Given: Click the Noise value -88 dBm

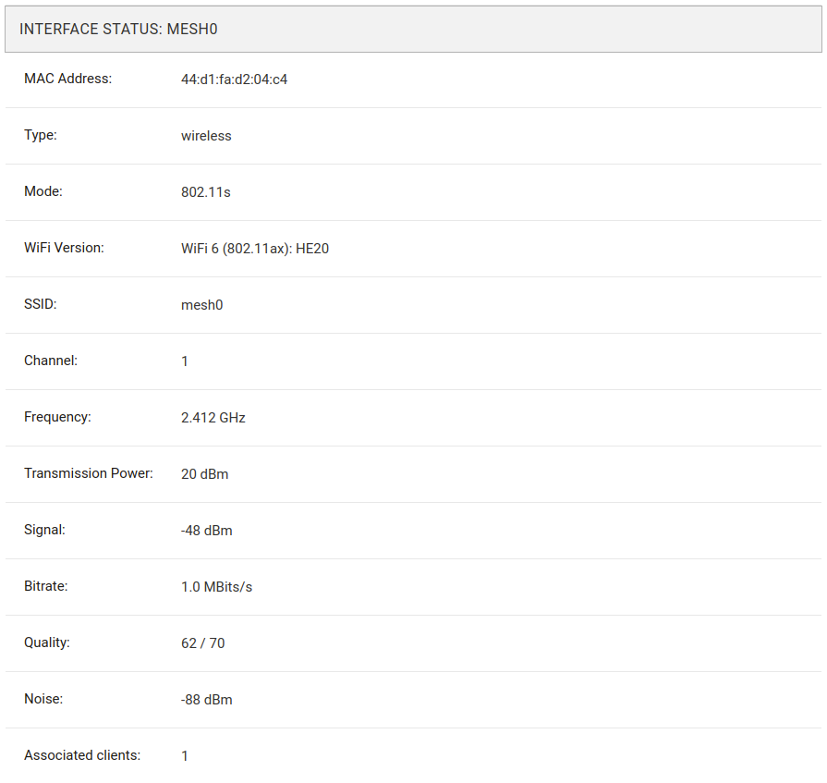Looking at the screenshot, I should 206,700.
